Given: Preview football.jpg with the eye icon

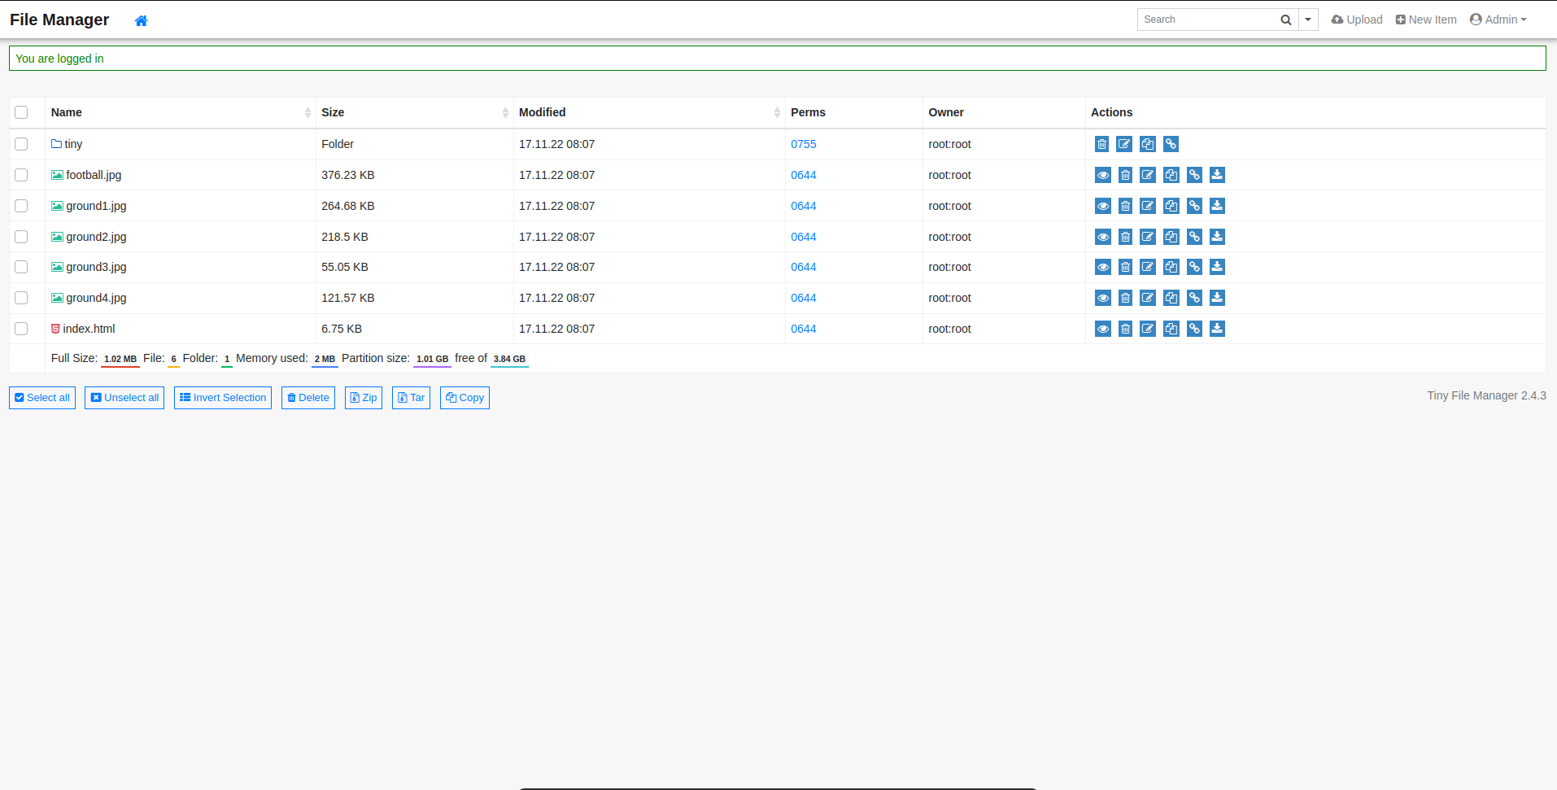Looking at the screenshot, I should (1103, 175).
